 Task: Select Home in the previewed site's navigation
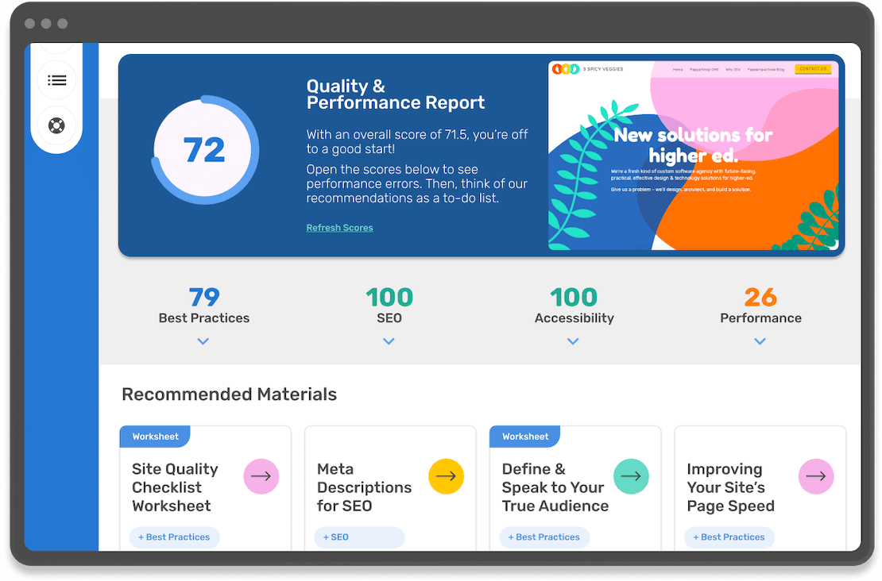pos(677,69)
